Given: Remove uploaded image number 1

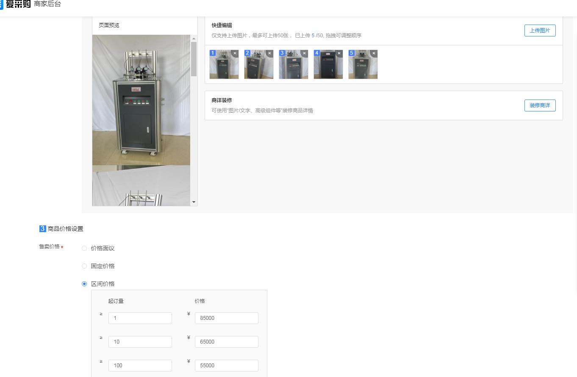Looking at the screenshot, I should pyautogui.click(x=235, y=53).
